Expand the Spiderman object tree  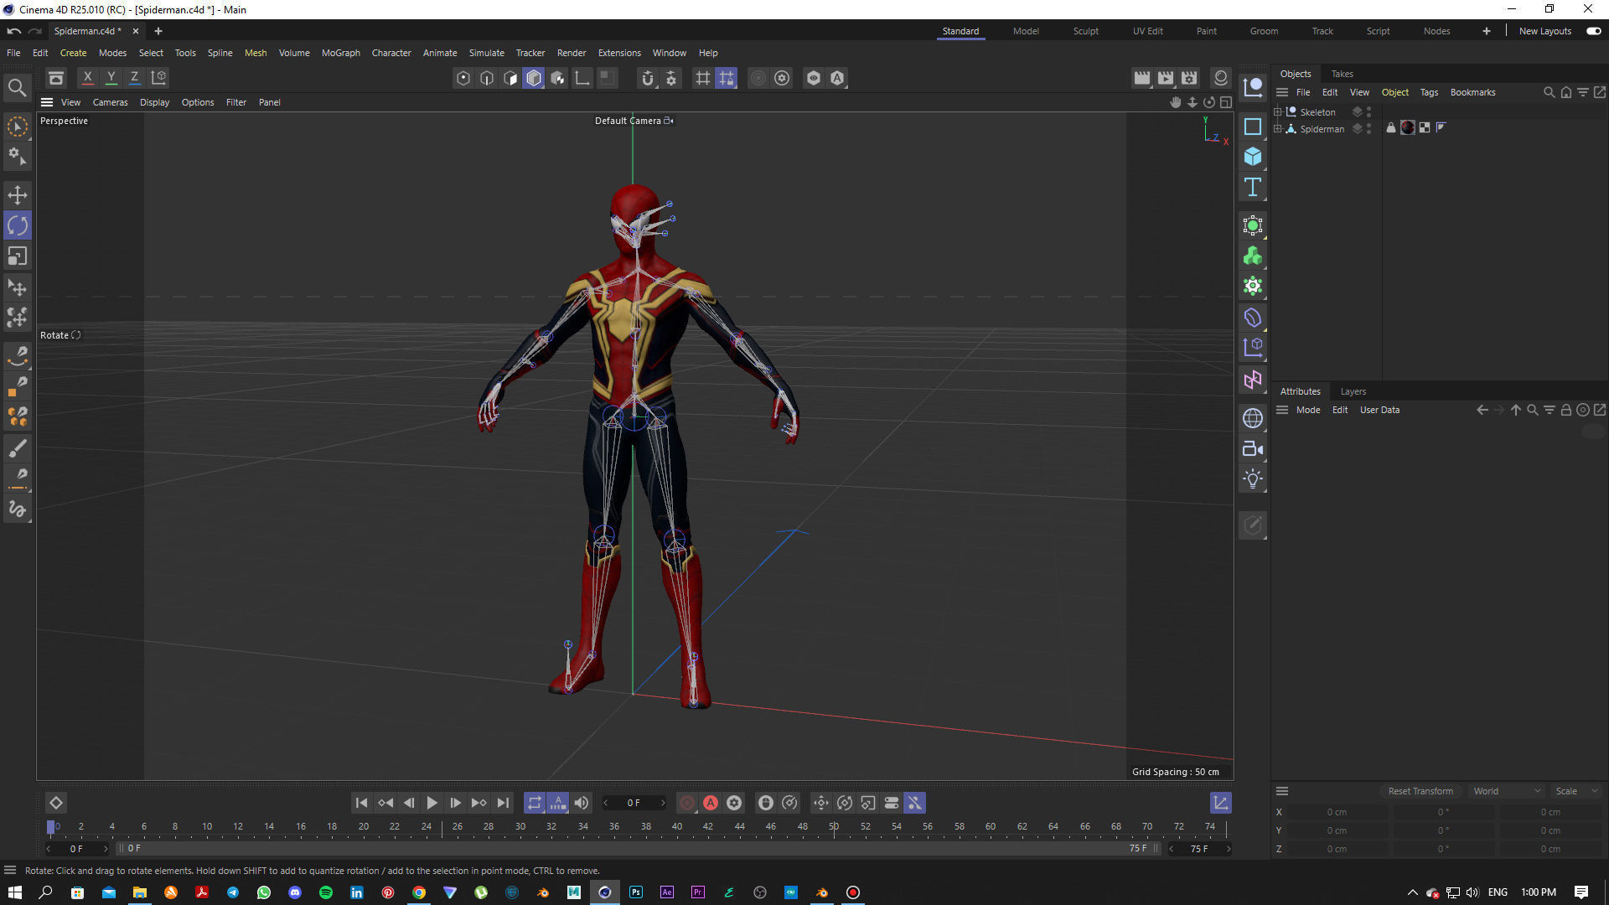(x=1278, y=128)
